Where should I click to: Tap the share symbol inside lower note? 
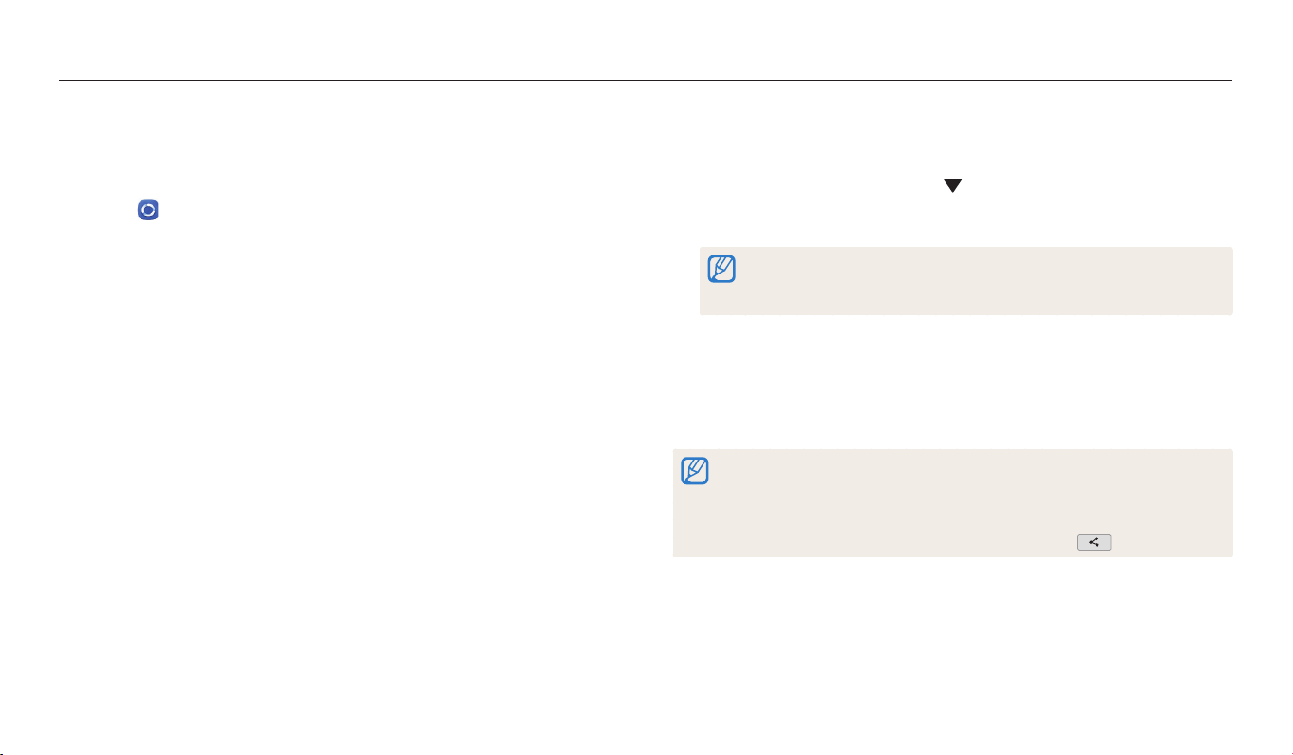[x=1094, y=542]
